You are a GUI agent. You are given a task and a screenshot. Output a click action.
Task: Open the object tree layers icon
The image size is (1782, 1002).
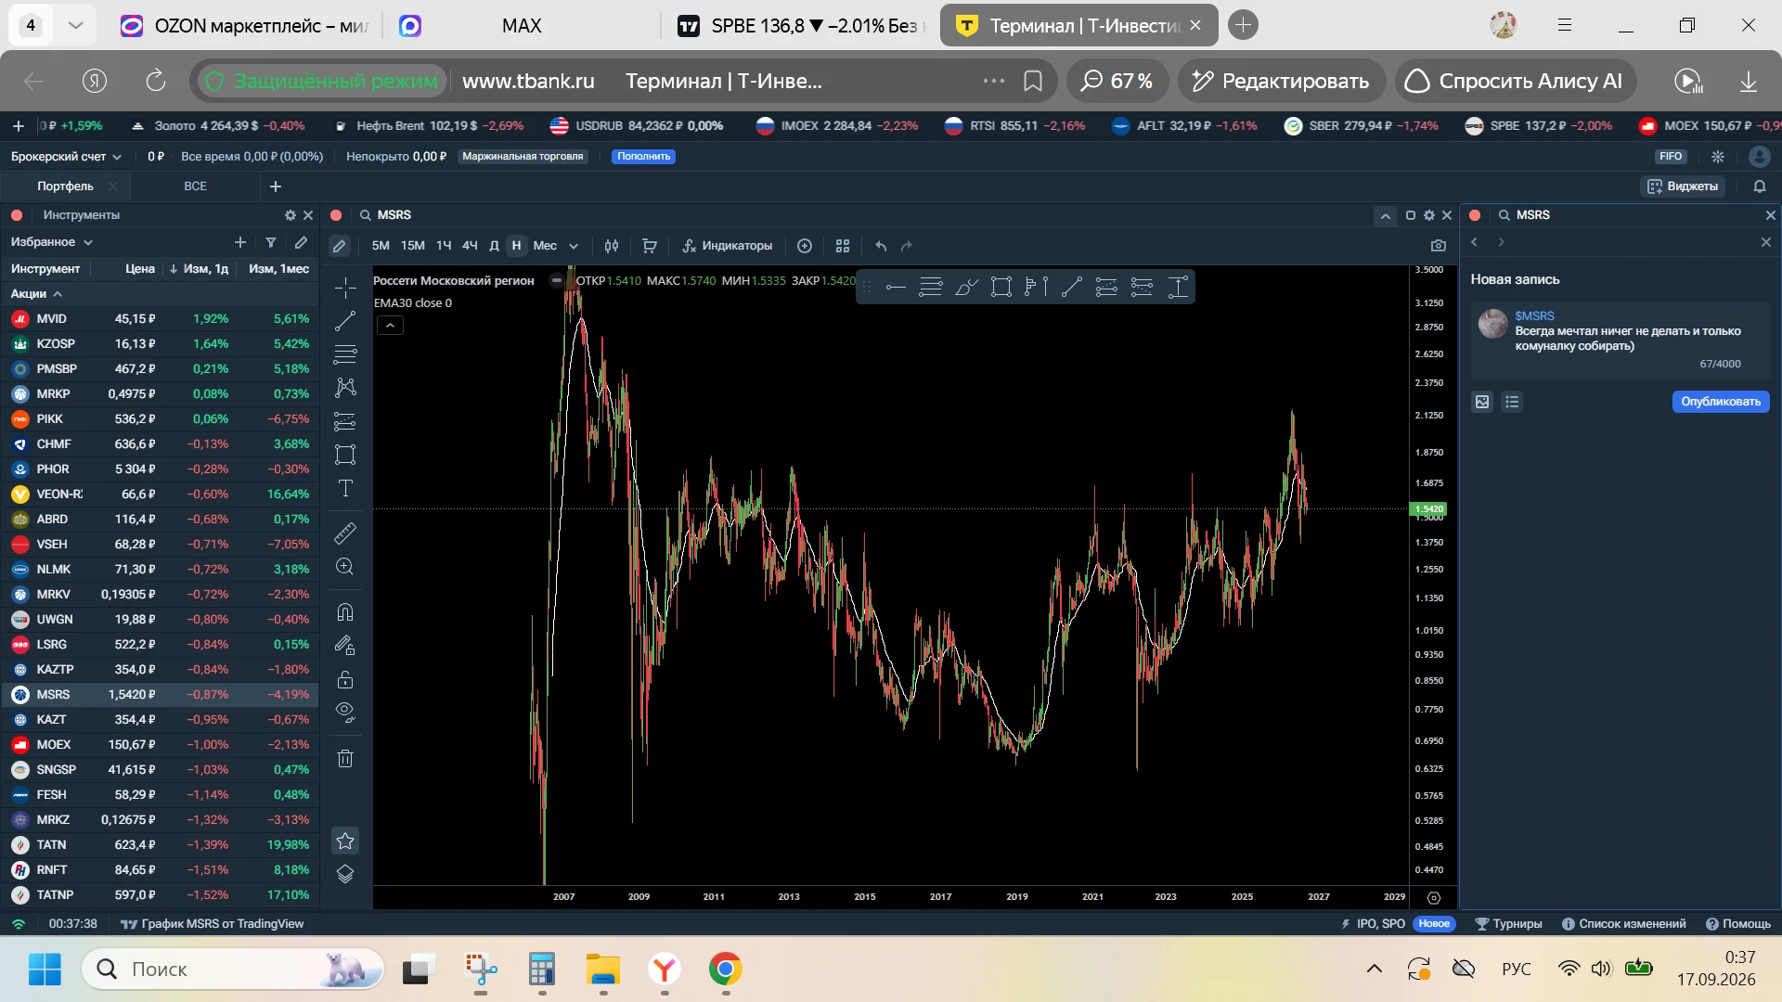345,874
